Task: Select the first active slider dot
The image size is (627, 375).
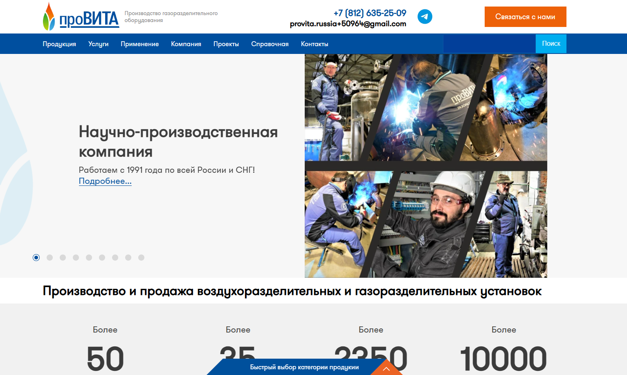Action: (36, 257)
